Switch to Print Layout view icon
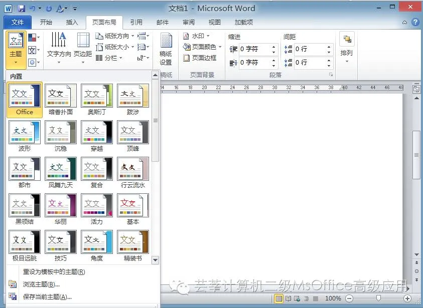The height and width of the screenshot is (308, 423). [x=278, y=298]
